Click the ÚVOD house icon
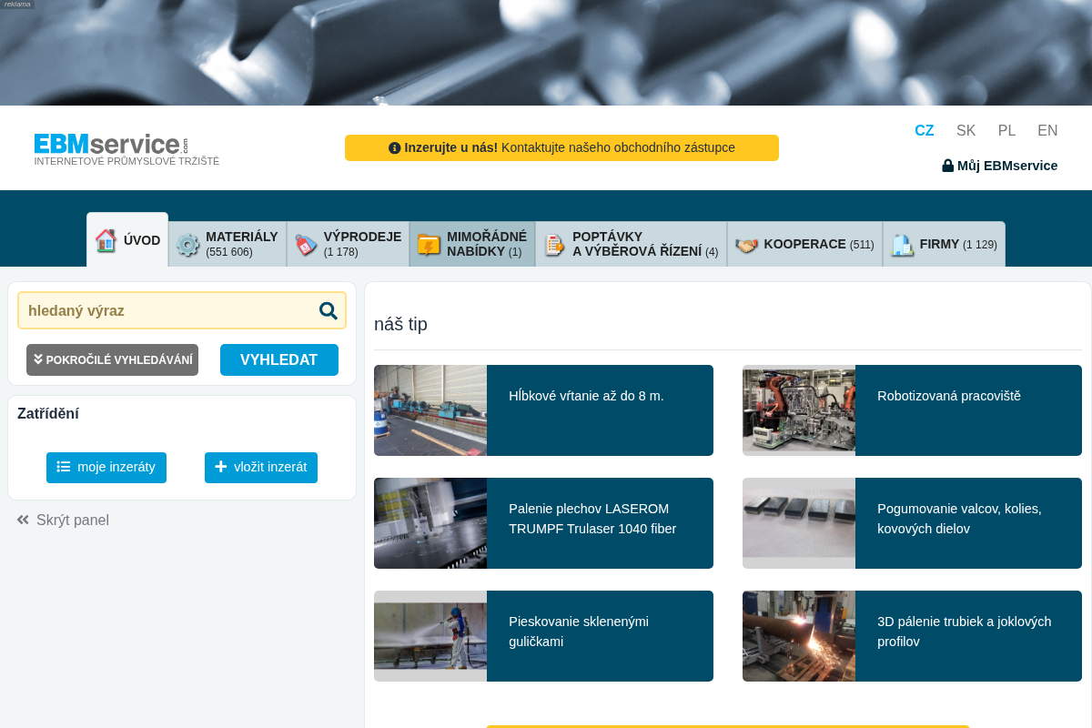The width and height of the screenshot is (1092, 728). (x=106, y=240)
